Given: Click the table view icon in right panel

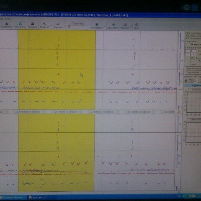Looking at the screenshot, I should tap(191, 81).
